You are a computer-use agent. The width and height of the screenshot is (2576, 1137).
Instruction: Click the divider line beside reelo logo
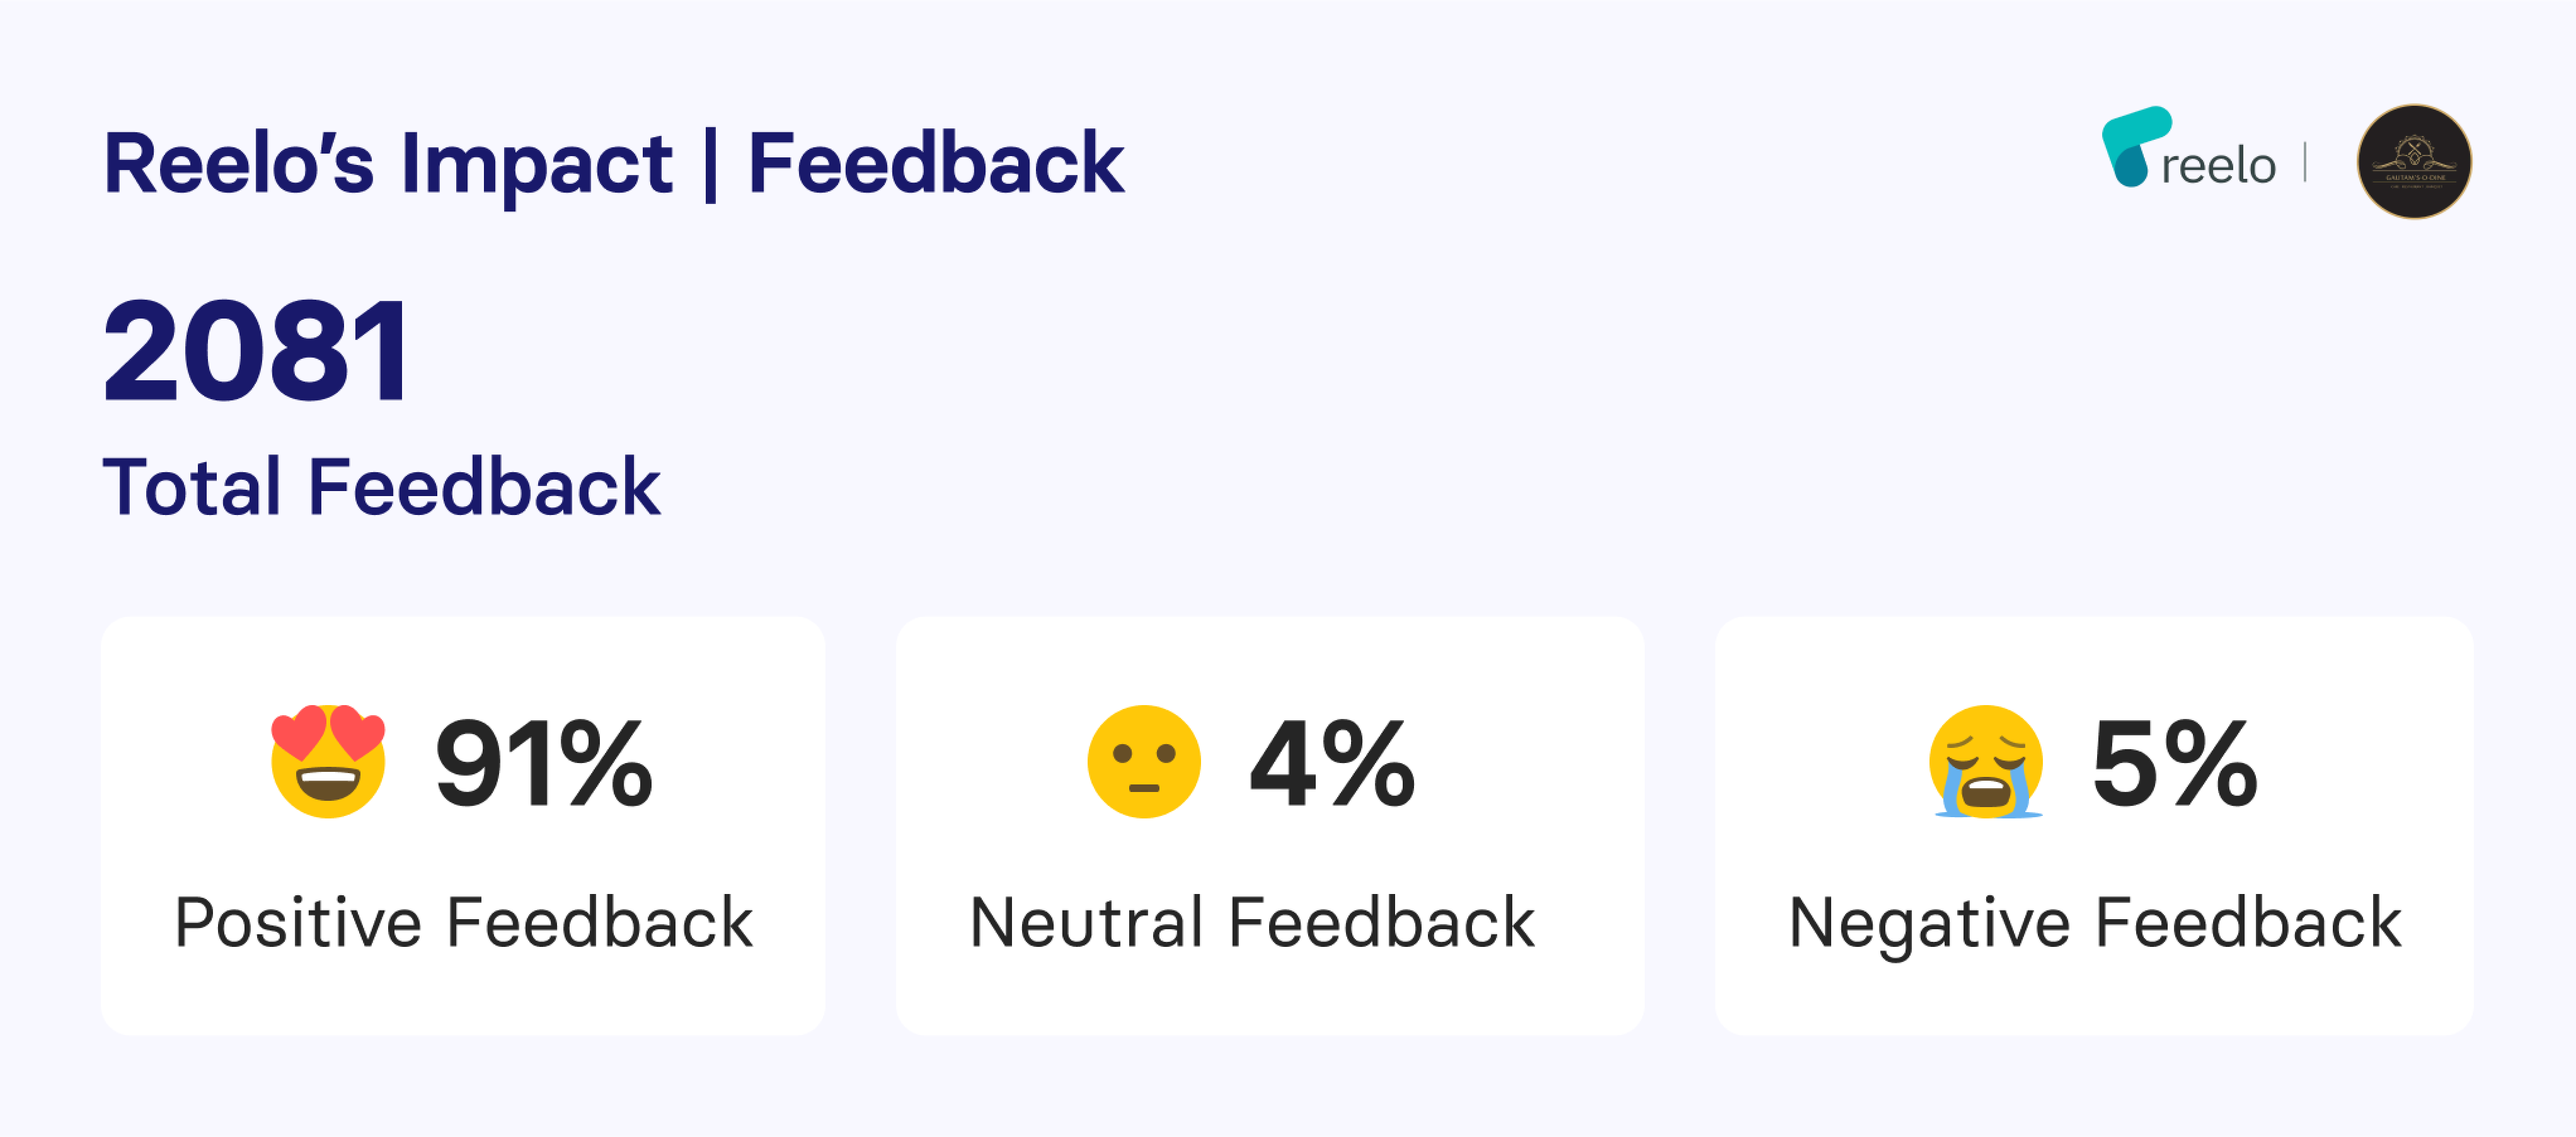2304,163
